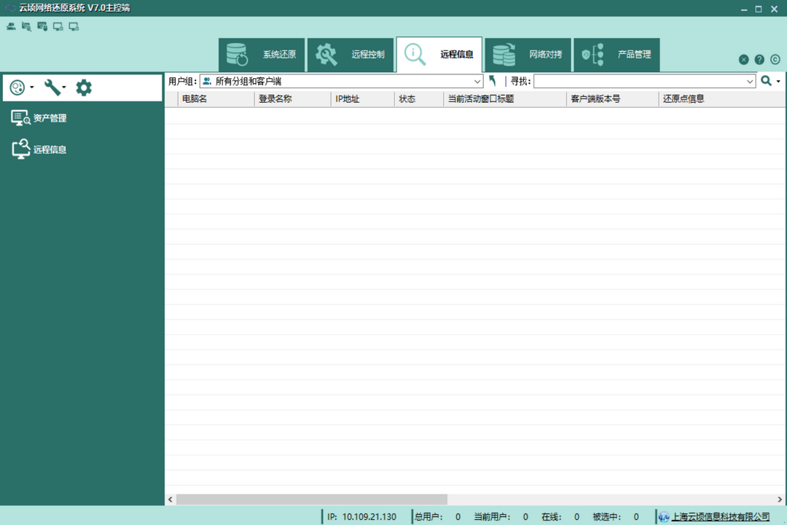The image size is (787, 525).
Task: Open 产品管理 from the top navigation
Action: coord(616,54)
